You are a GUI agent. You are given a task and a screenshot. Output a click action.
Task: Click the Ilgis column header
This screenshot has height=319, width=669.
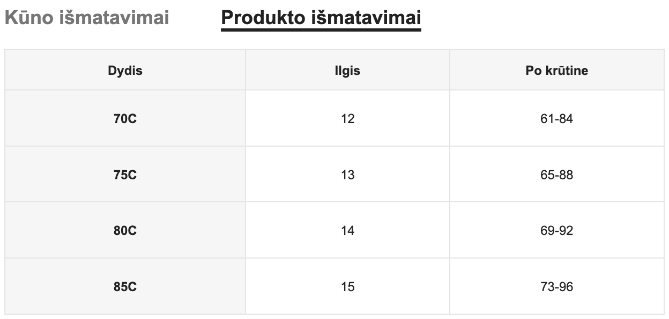pos(347,71)
